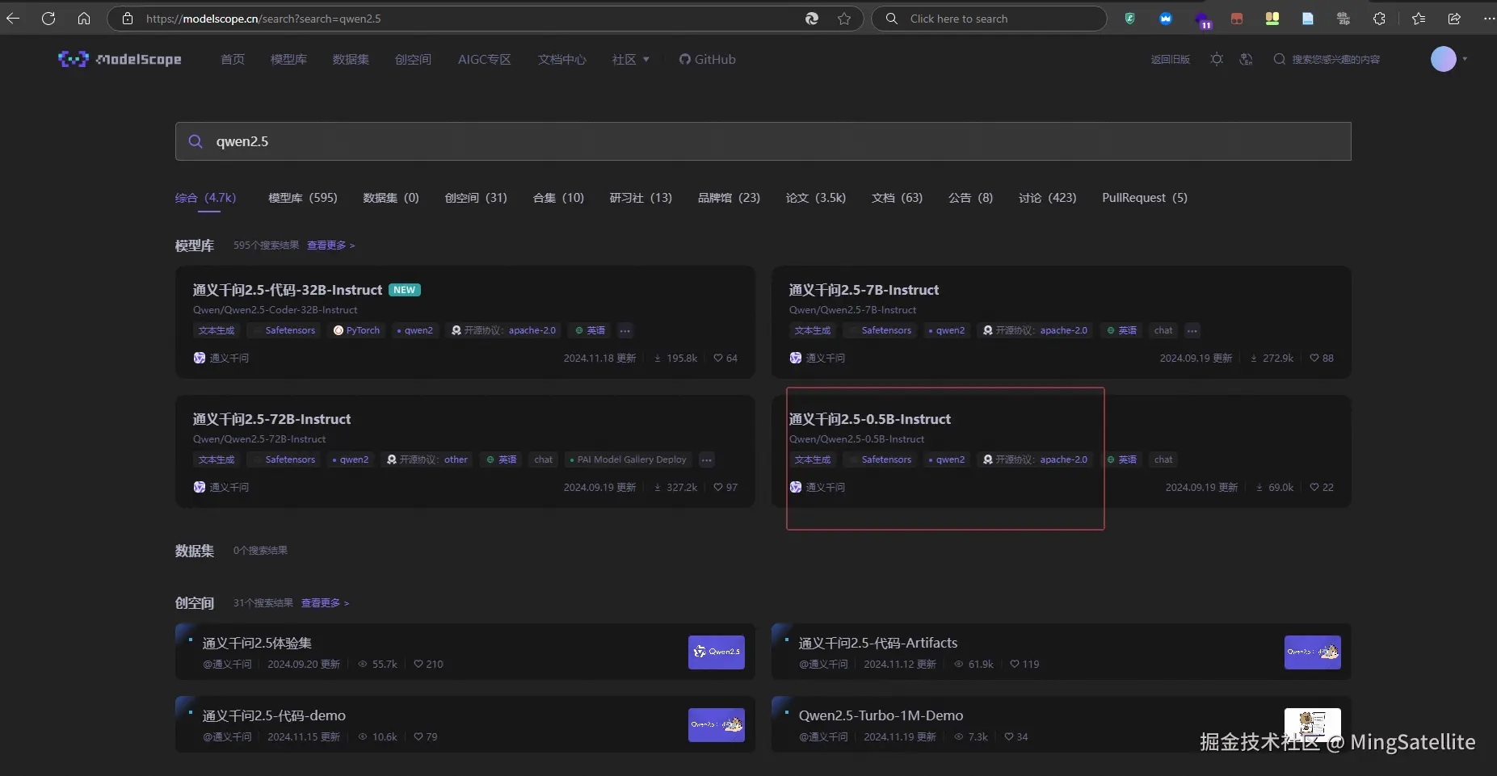Switch to the 论文 (3.5k) tab
Image resolution: width=1497 pixels, height=776 pixels.
coord(816,198)
